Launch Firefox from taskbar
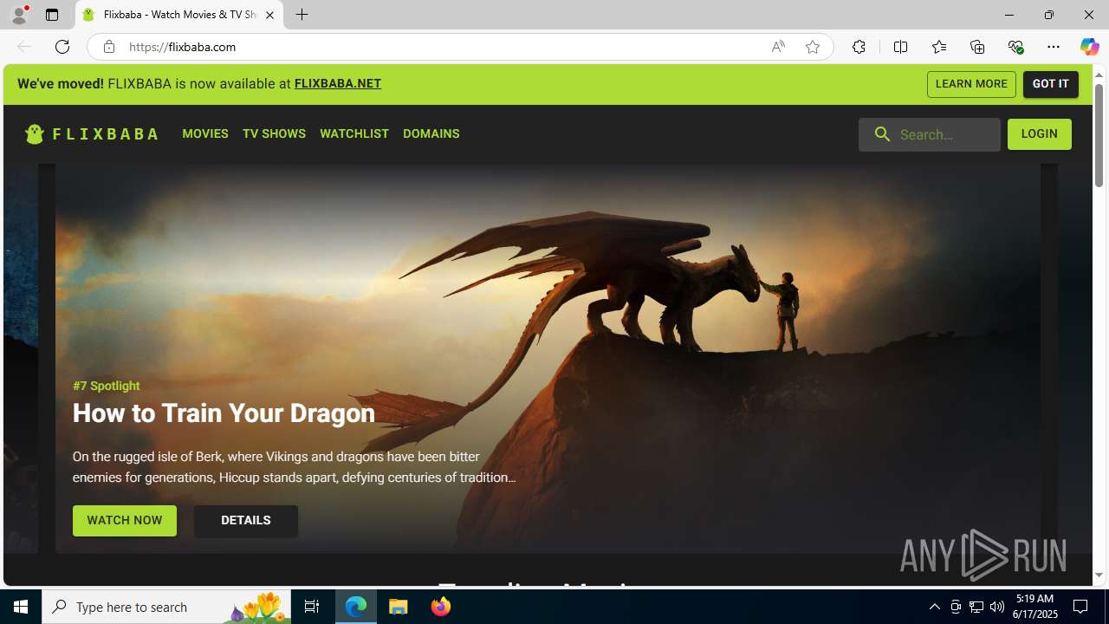The image size is (1109, 624). click(x=441, y=607)
